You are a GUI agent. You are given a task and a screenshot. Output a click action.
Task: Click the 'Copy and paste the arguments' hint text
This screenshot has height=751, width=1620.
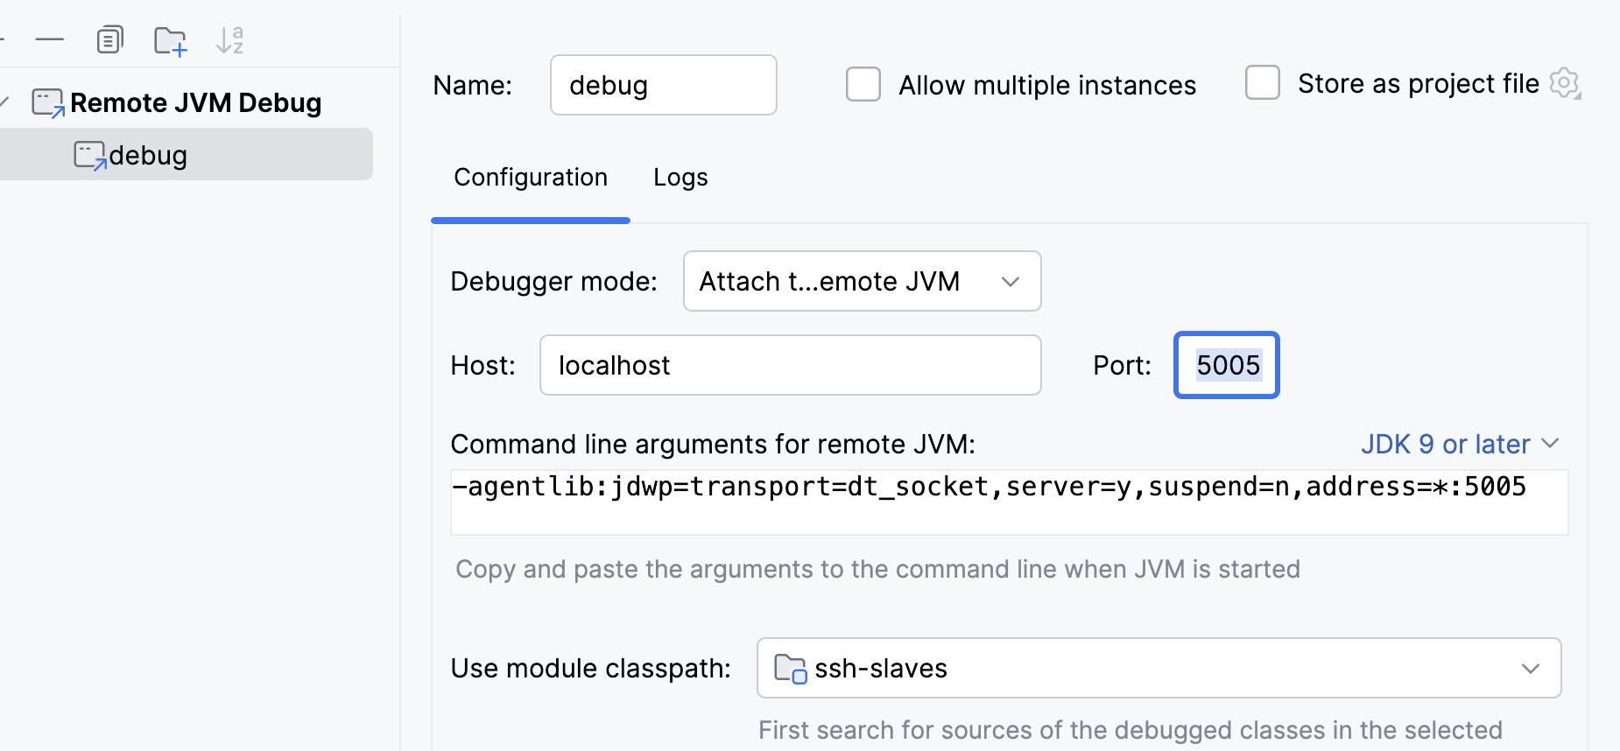click(877, 570)
